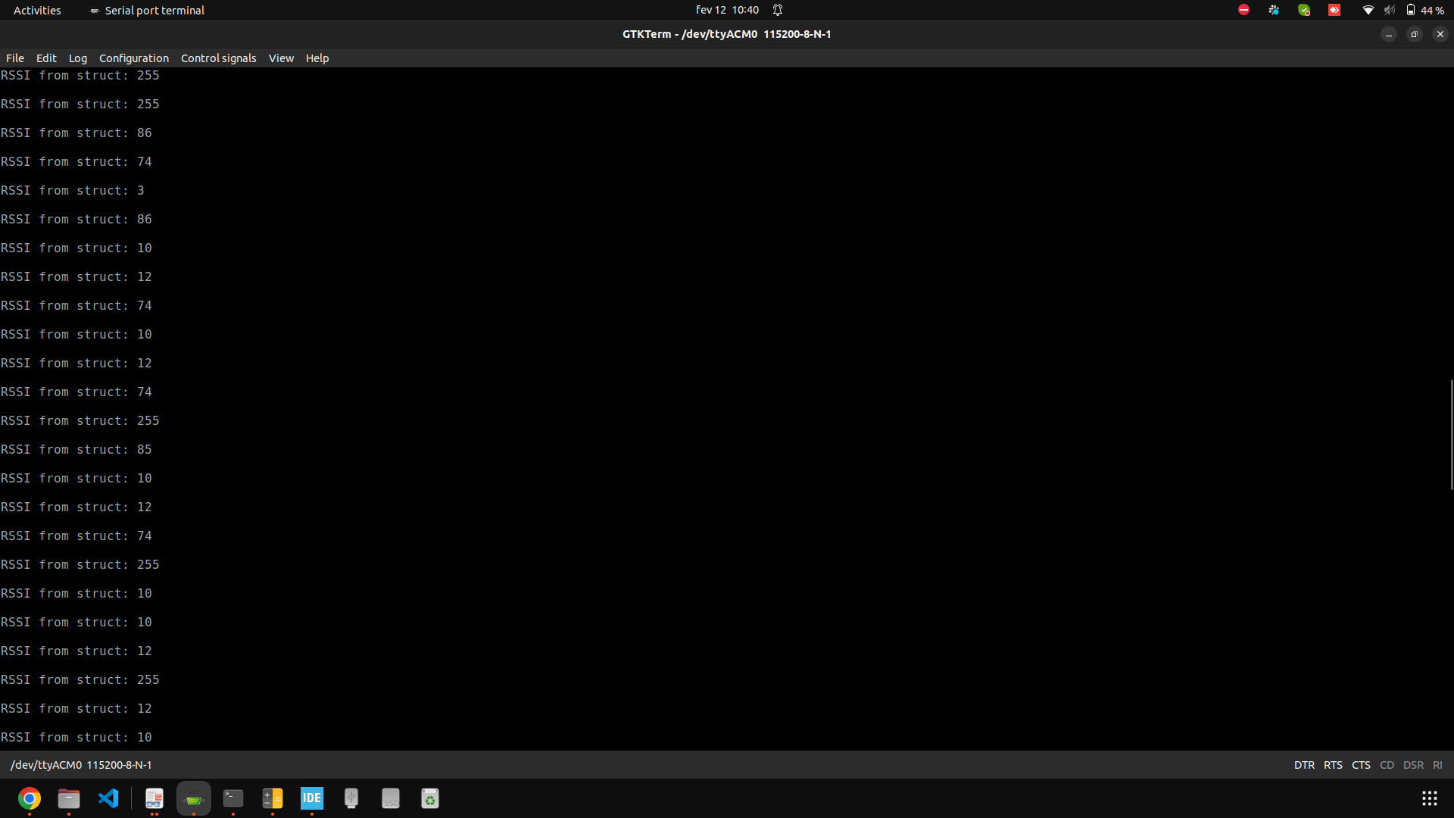Viewport: 1454px width, 818px height.
Task: Open Google Chrome from the dock
Action: (30, 798)
